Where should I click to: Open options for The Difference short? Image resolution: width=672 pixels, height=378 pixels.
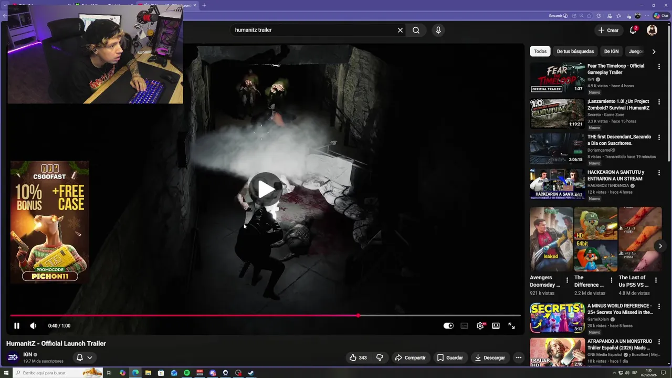pos(611,280)
